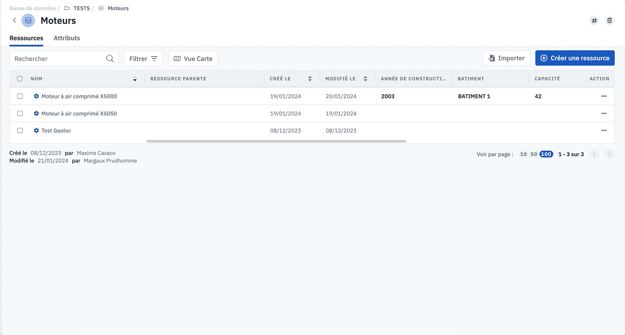This screenshot has width=625, height=335.
Task: Click modified date 20/01/2024 cell
Action: [341, 96]
